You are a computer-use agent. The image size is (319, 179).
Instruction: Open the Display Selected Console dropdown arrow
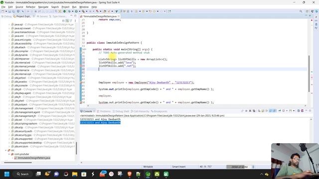[287, 111]
